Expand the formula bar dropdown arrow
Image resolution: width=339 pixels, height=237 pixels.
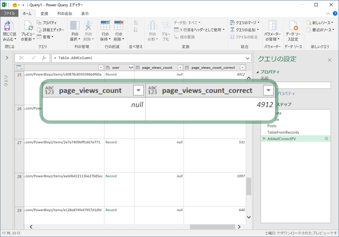pos(247,58)
